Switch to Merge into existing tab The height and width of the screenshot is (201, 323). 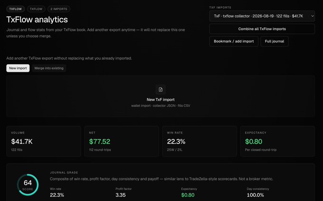tap(49, 68)
